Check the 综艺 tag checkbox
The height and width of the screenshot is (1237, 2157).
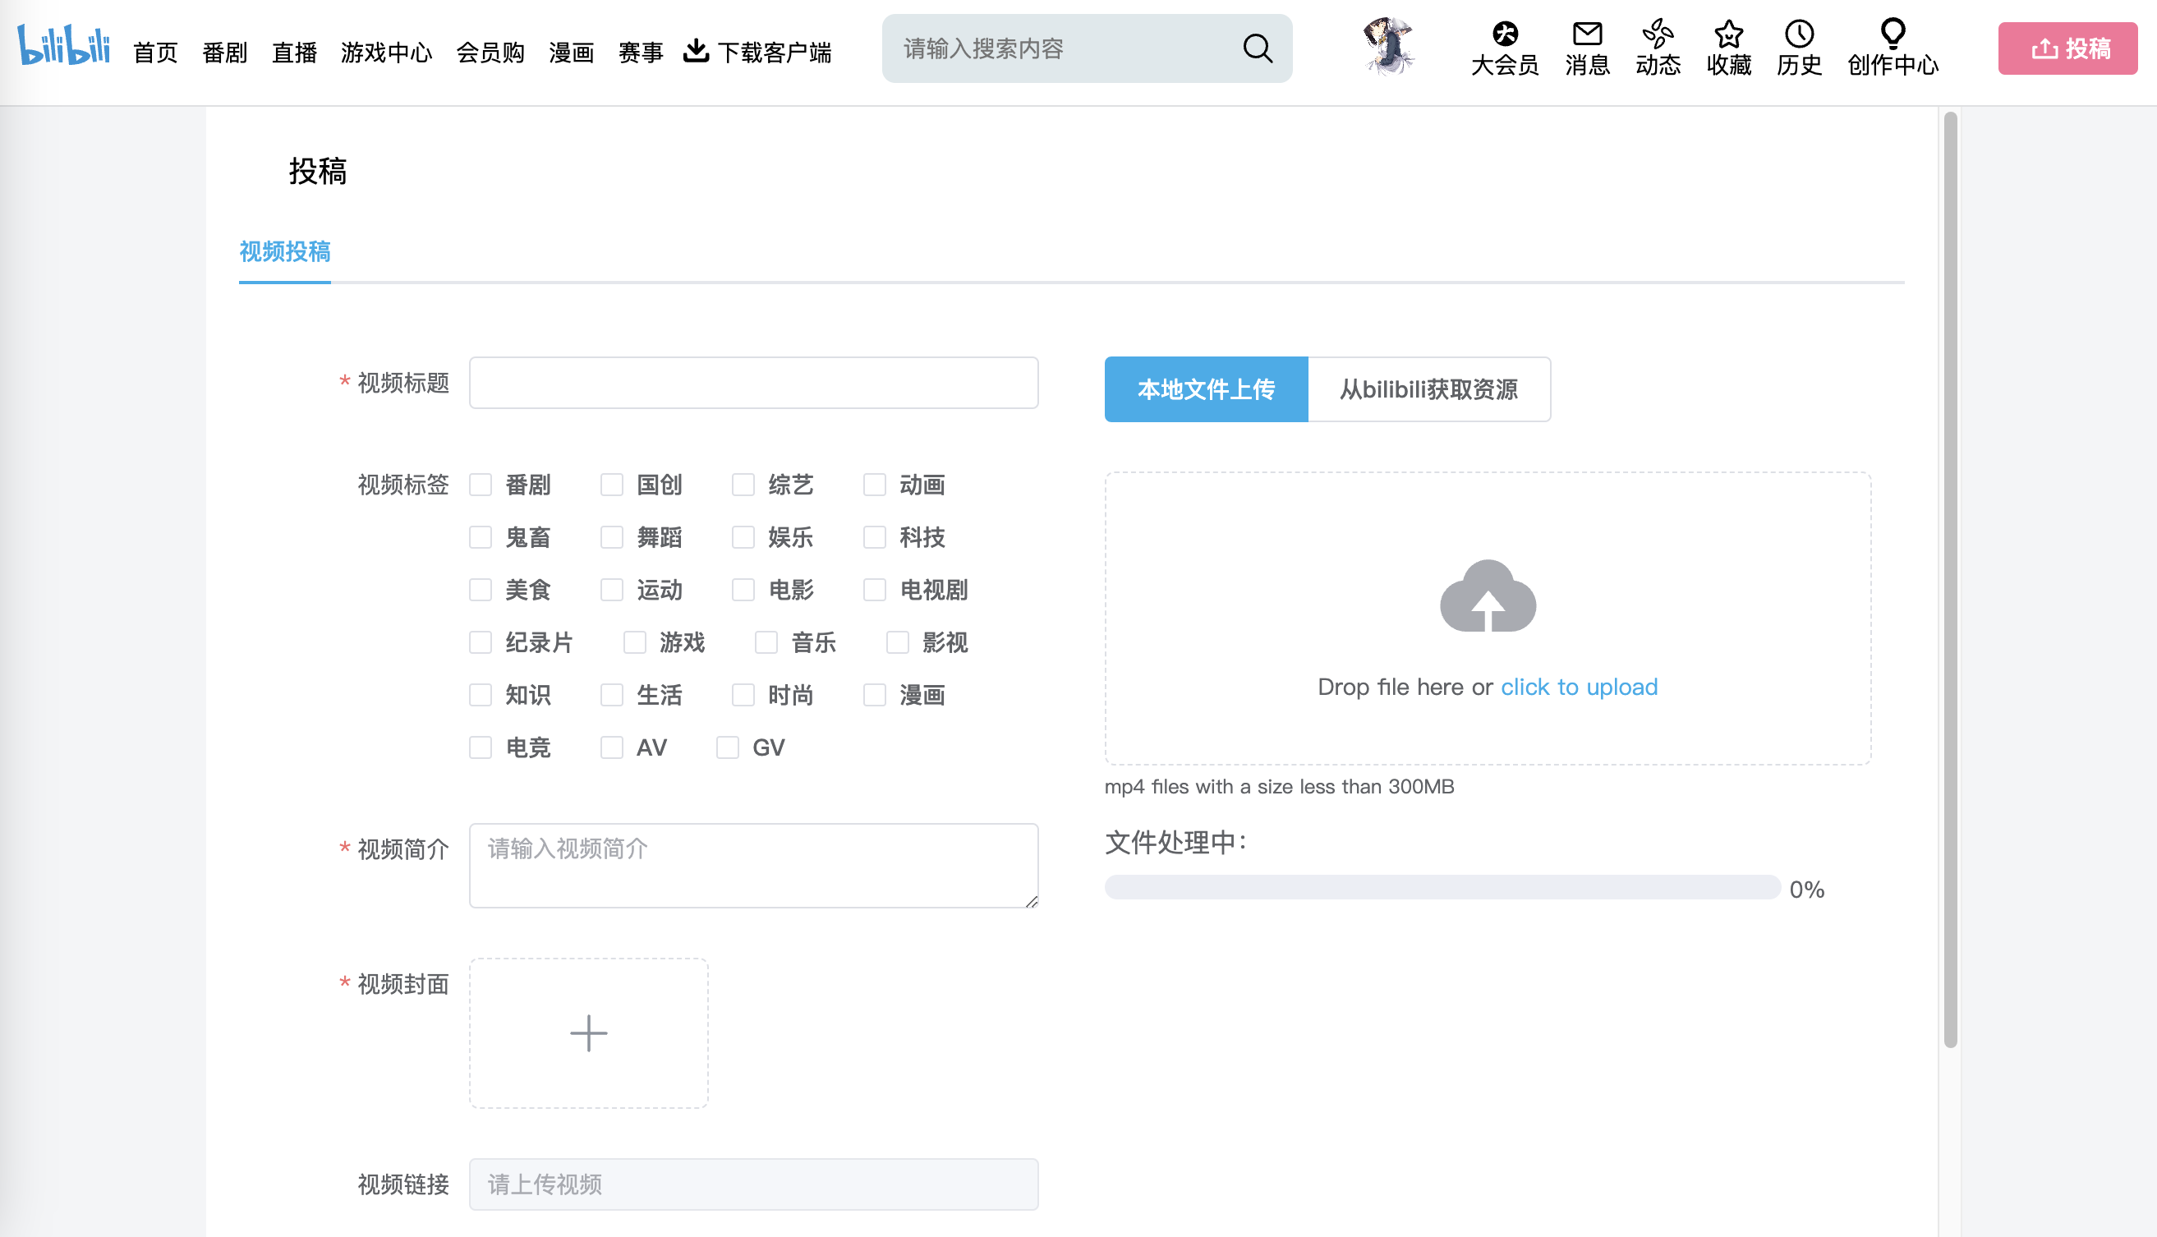click(x=743, y=485)
